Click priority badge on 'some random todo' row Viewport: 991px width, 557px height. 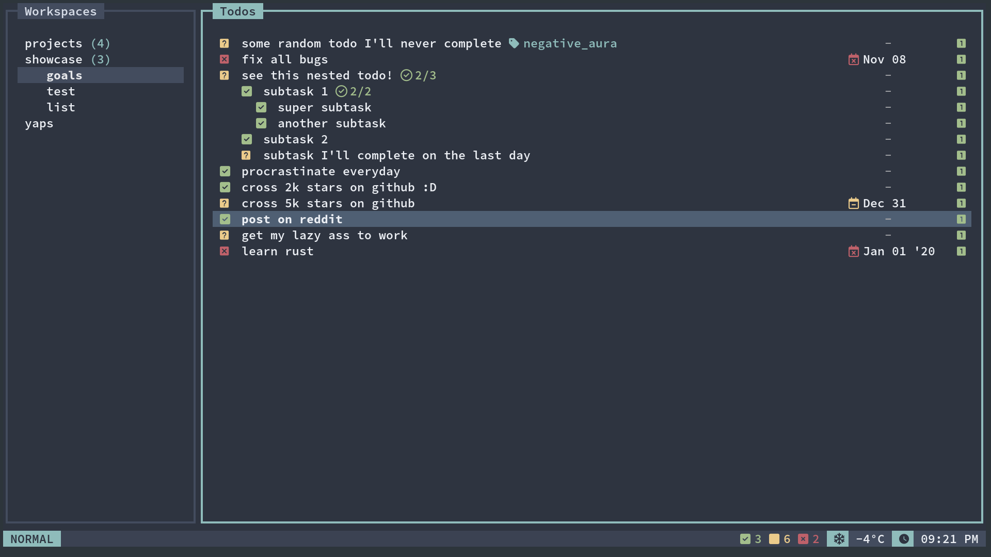pos(961,43)
